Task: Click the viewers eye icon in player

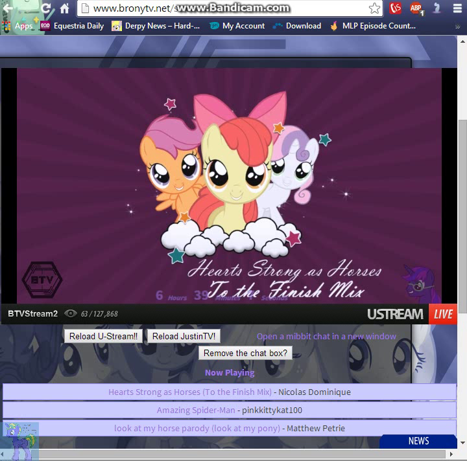Action: pos(71,313)
